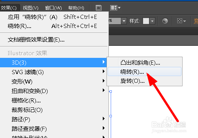Launch Adobe Bridge via Br icon
This screenshot has width=198, height=138.
tap(99, 8)
